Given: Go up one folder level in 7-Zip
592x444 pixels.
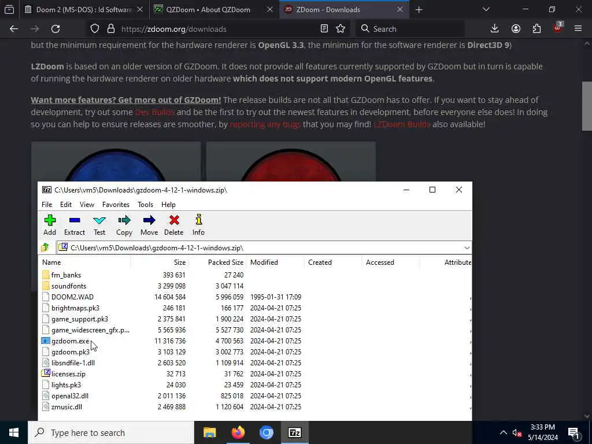Looking at the screenshot, I should 45,247.
